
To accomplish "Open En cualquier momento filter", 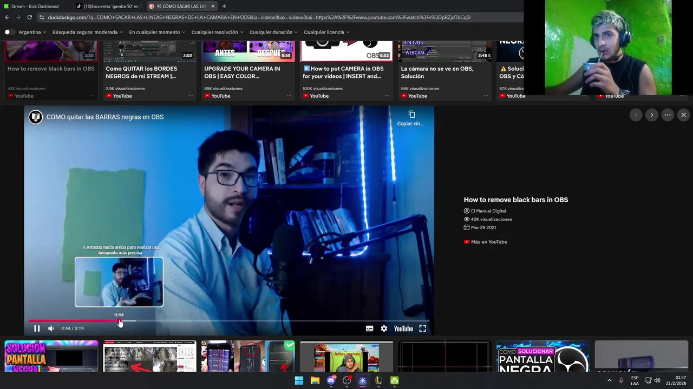I will (x=157, y=32).
